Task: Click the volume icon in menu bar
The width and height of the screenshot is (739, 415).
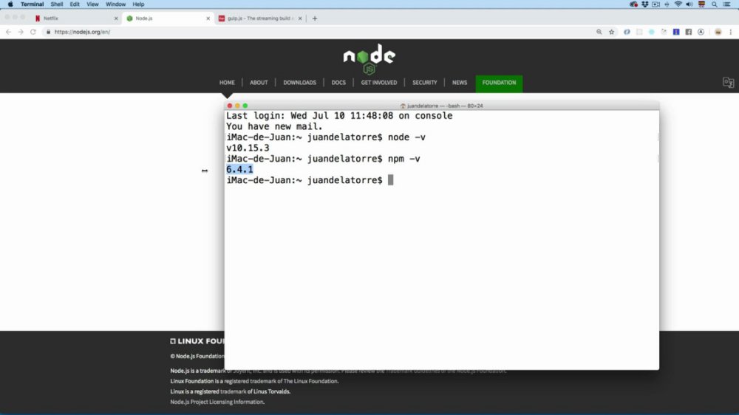Action: [689, 4]
